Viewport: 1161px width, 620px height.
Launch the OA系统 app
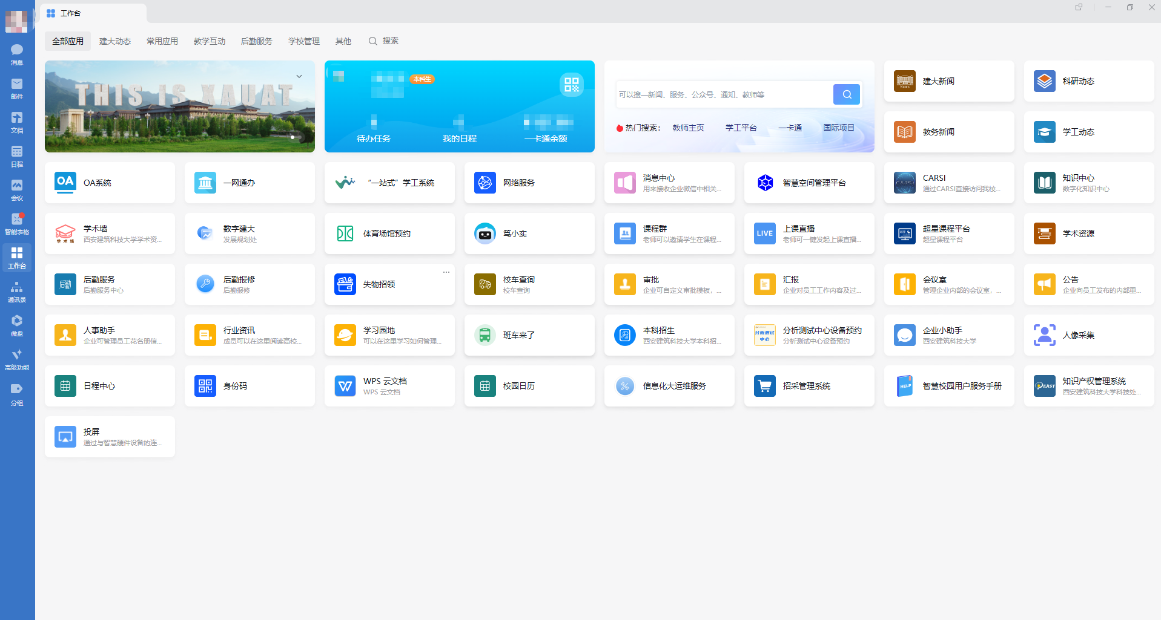pos(110,182)
